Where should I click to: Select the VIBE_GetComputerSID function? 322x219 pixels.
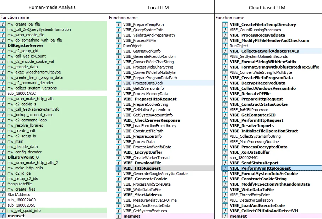(x=272, y=115)
